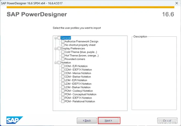Close the PowerDesigner installer window
This screenshot has height=126, width=181.
coord(177,3)
